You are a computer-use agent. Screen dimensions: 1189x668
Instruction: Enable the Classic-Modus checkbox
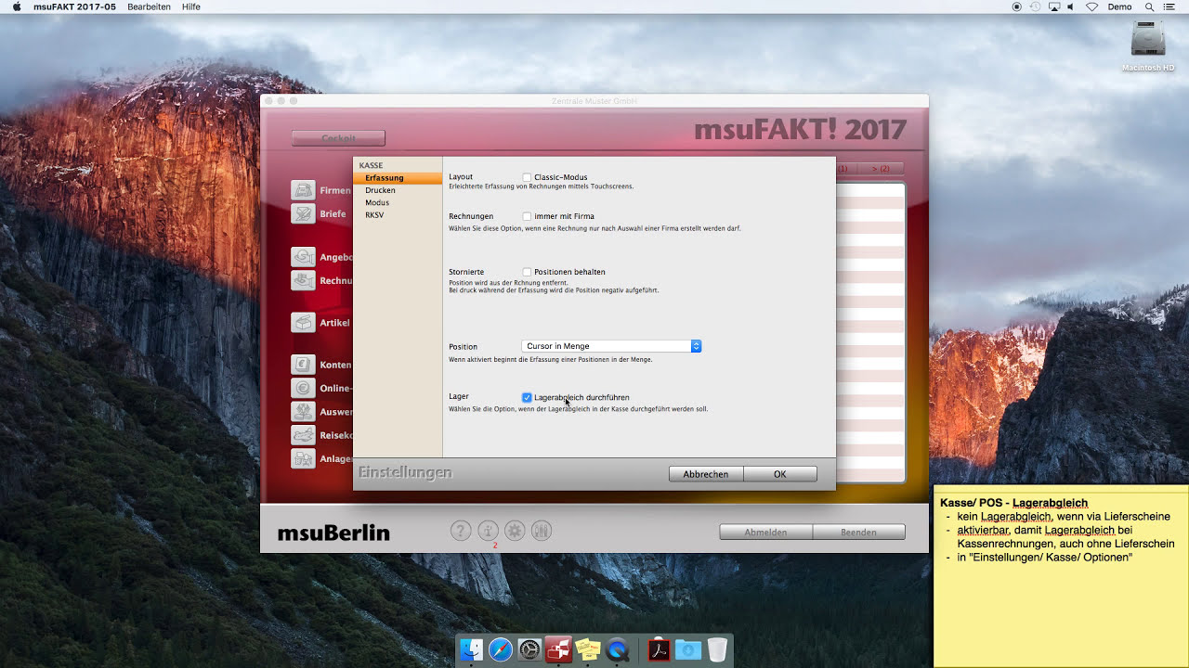527,177
